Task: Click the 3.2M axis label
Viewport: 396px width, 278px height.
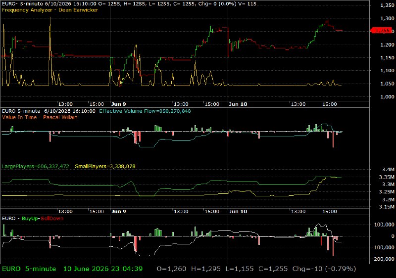Action: pyautogui.click(x=388, y=199)
